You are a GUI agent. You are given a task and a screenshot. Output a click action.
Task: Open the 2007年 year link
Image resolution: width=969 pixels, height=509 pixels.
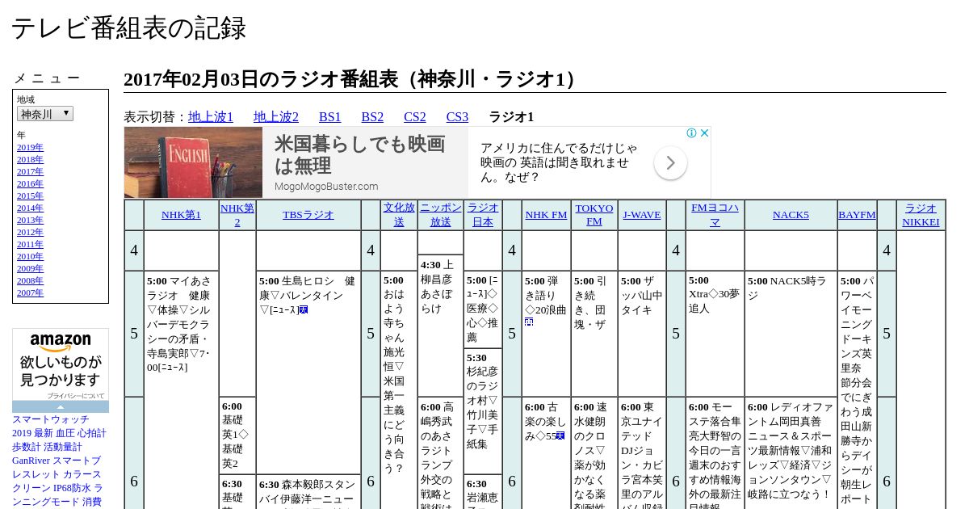[x=30, y=292]
